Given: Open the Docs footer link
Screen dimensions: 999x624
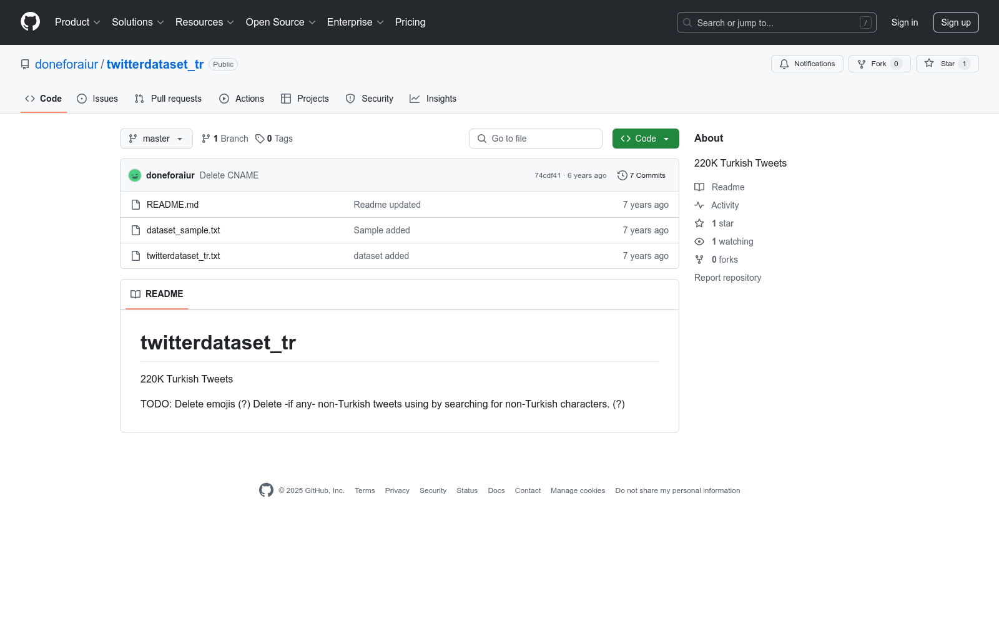Looking at the screenshot, I should [496, 490].
